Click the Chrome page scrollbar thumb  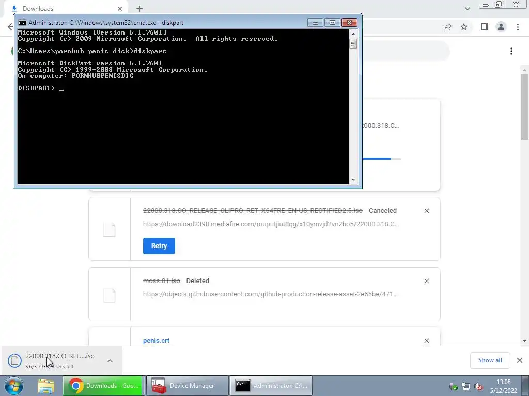point(524,107)
